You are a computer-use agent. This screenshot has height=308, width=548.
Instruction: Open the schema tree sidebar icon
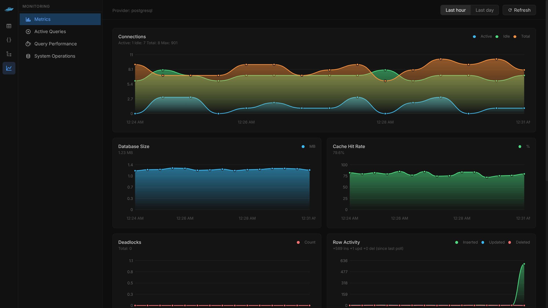point(9,54)
